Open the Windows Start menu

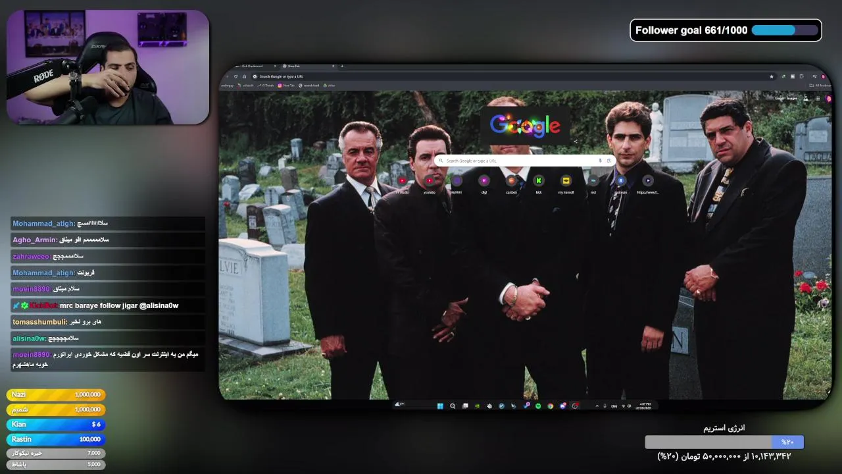click(440, 406)
